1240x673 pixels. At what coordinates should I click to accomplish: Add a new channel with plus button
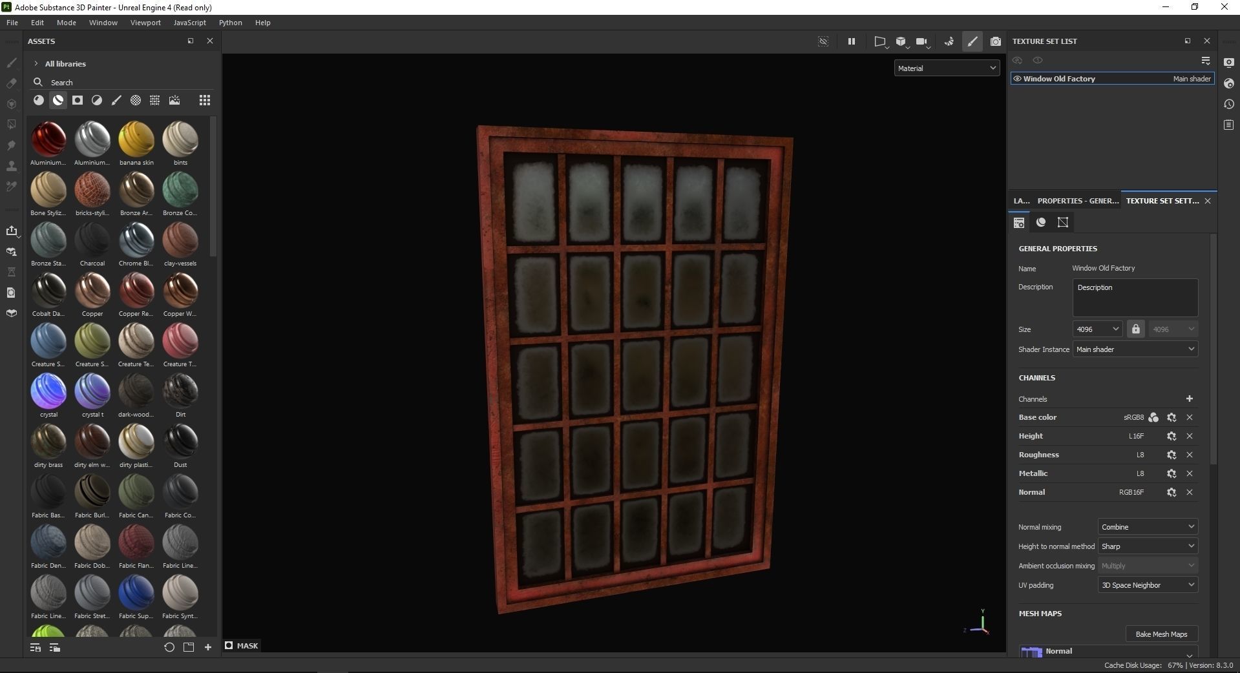click(1190, 399)
